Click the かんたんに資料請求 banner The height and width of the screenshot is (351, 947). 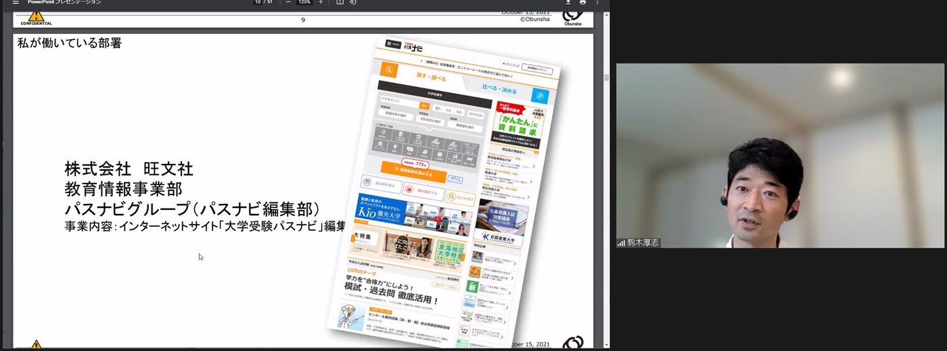(517, 124)
